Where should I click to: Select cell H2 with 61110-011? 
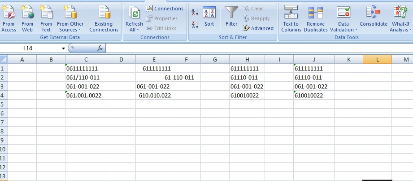[x=247, y=77]
